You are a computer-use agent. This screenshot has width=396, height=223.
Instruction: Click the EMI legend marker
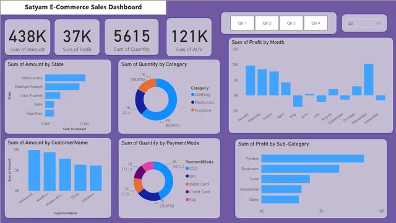(x=187, y=199)
